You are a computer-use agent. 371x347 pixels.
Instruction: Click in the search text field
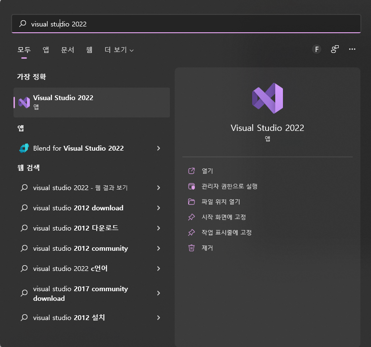186,24
